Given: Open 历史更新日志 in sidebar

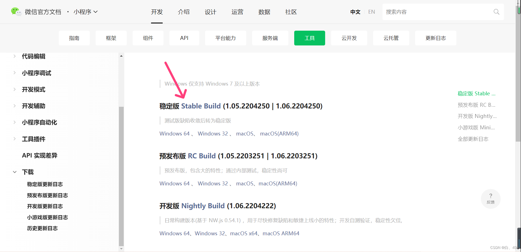Looking at the screenshot, I should point(42,228).
